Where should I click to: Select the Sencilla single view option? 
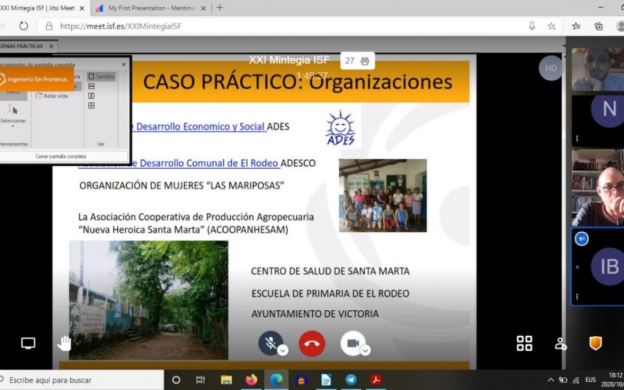click(x=101, y=76)
